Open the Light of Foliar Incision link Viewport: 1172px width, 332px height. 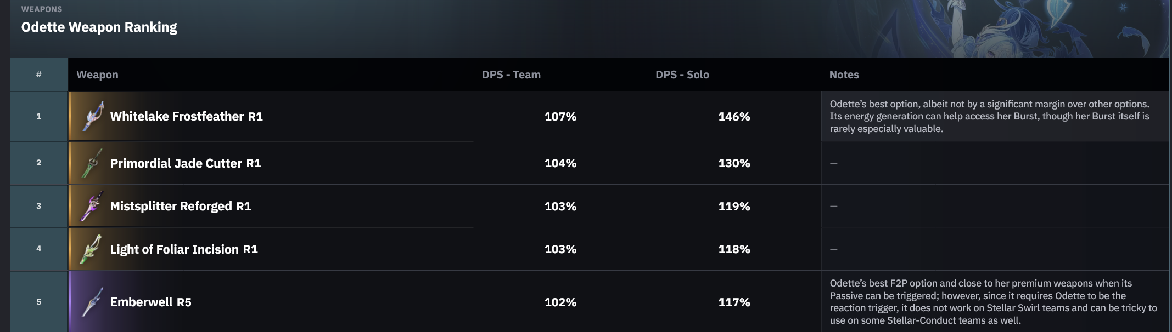pos(184,249)
